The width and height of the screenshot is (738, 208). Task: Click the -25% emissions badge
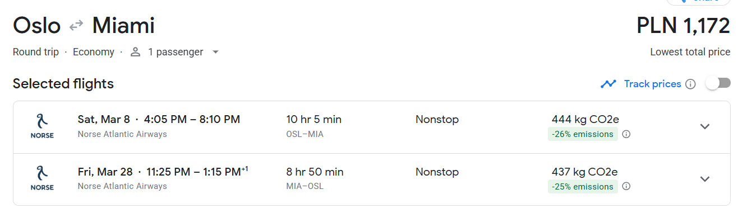[x=583, y=187]
